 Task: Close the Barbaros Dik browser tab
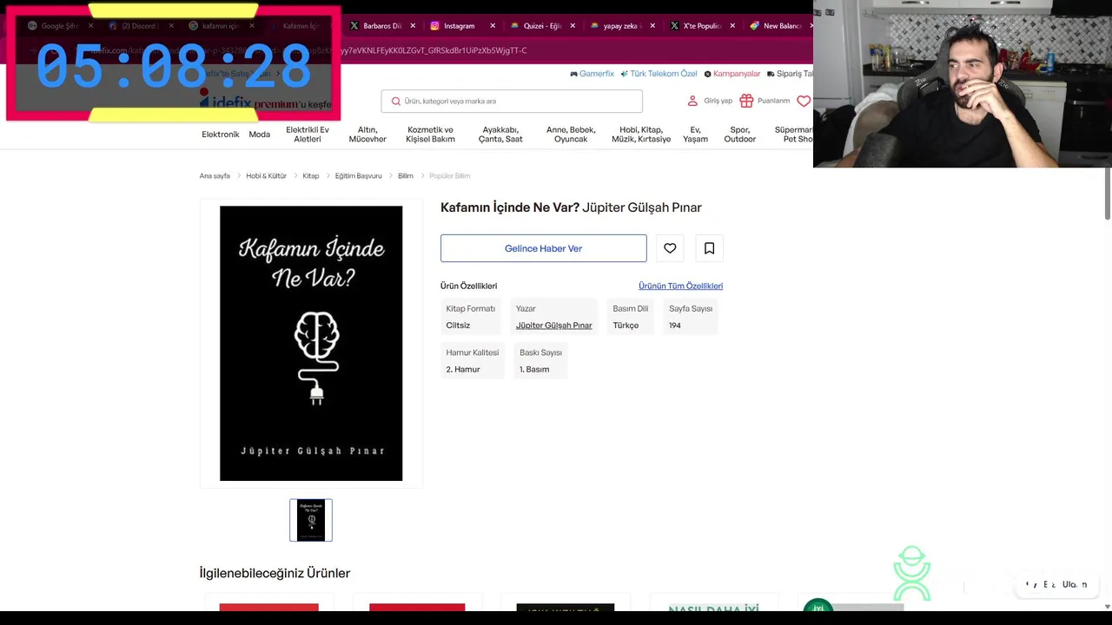[x=413, y=26]
